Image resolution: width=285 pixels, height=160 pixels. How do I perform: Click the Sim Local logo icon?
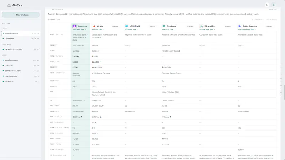pos(164,26)
